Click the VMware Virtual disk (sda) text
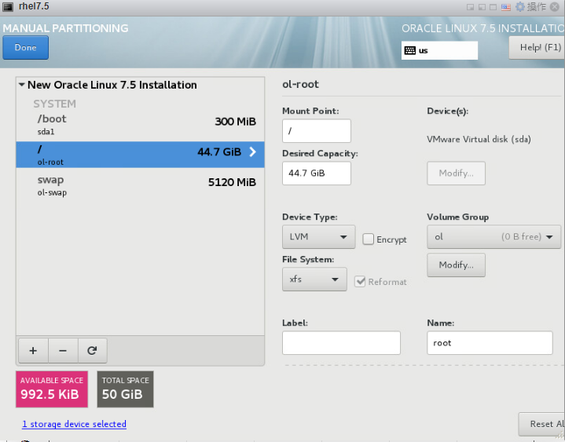This screenshot has width=565, height=442. click(x=479, y=139)
